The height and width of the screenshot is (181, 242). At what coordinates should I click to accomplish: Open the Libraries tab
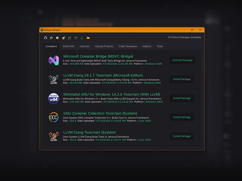pyautogui.click(x=85, y=46)
